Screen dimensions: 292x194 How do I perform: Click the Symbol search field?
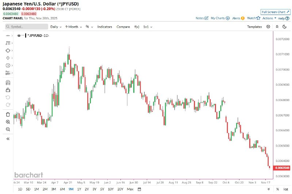click(x=27, y=27)
